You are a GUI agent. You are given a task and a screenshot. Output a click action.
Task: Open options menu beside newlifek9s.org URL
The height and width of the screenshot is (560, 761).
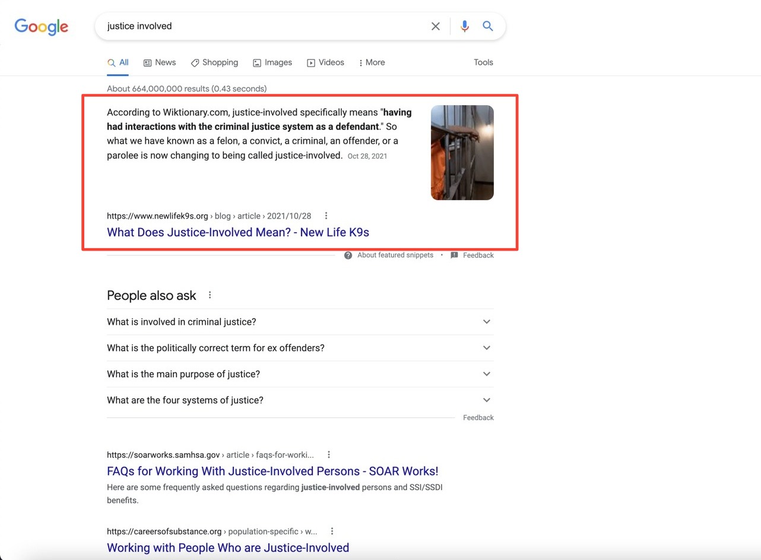tap(326, 216)
